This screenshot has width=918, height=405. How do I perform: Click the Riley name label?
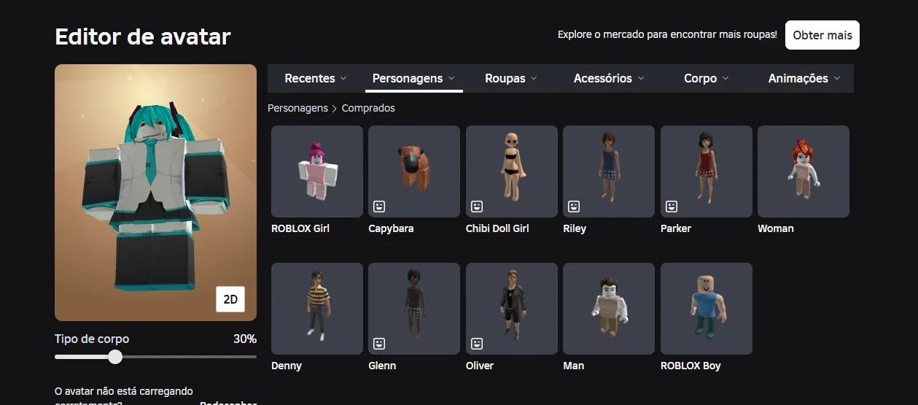575,228
